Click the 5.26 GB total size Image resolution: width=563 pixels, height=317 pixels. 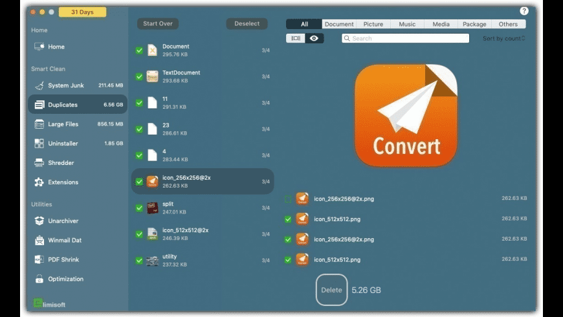tap(366, 290)
